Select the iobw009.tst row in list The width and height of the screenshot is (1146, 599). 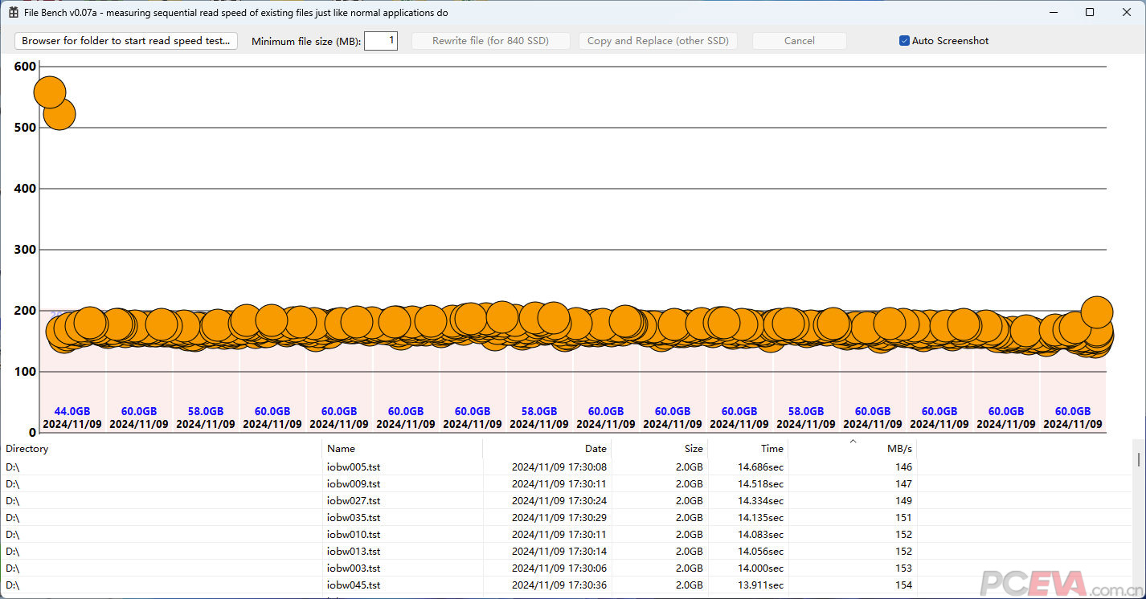pos(354,484)
